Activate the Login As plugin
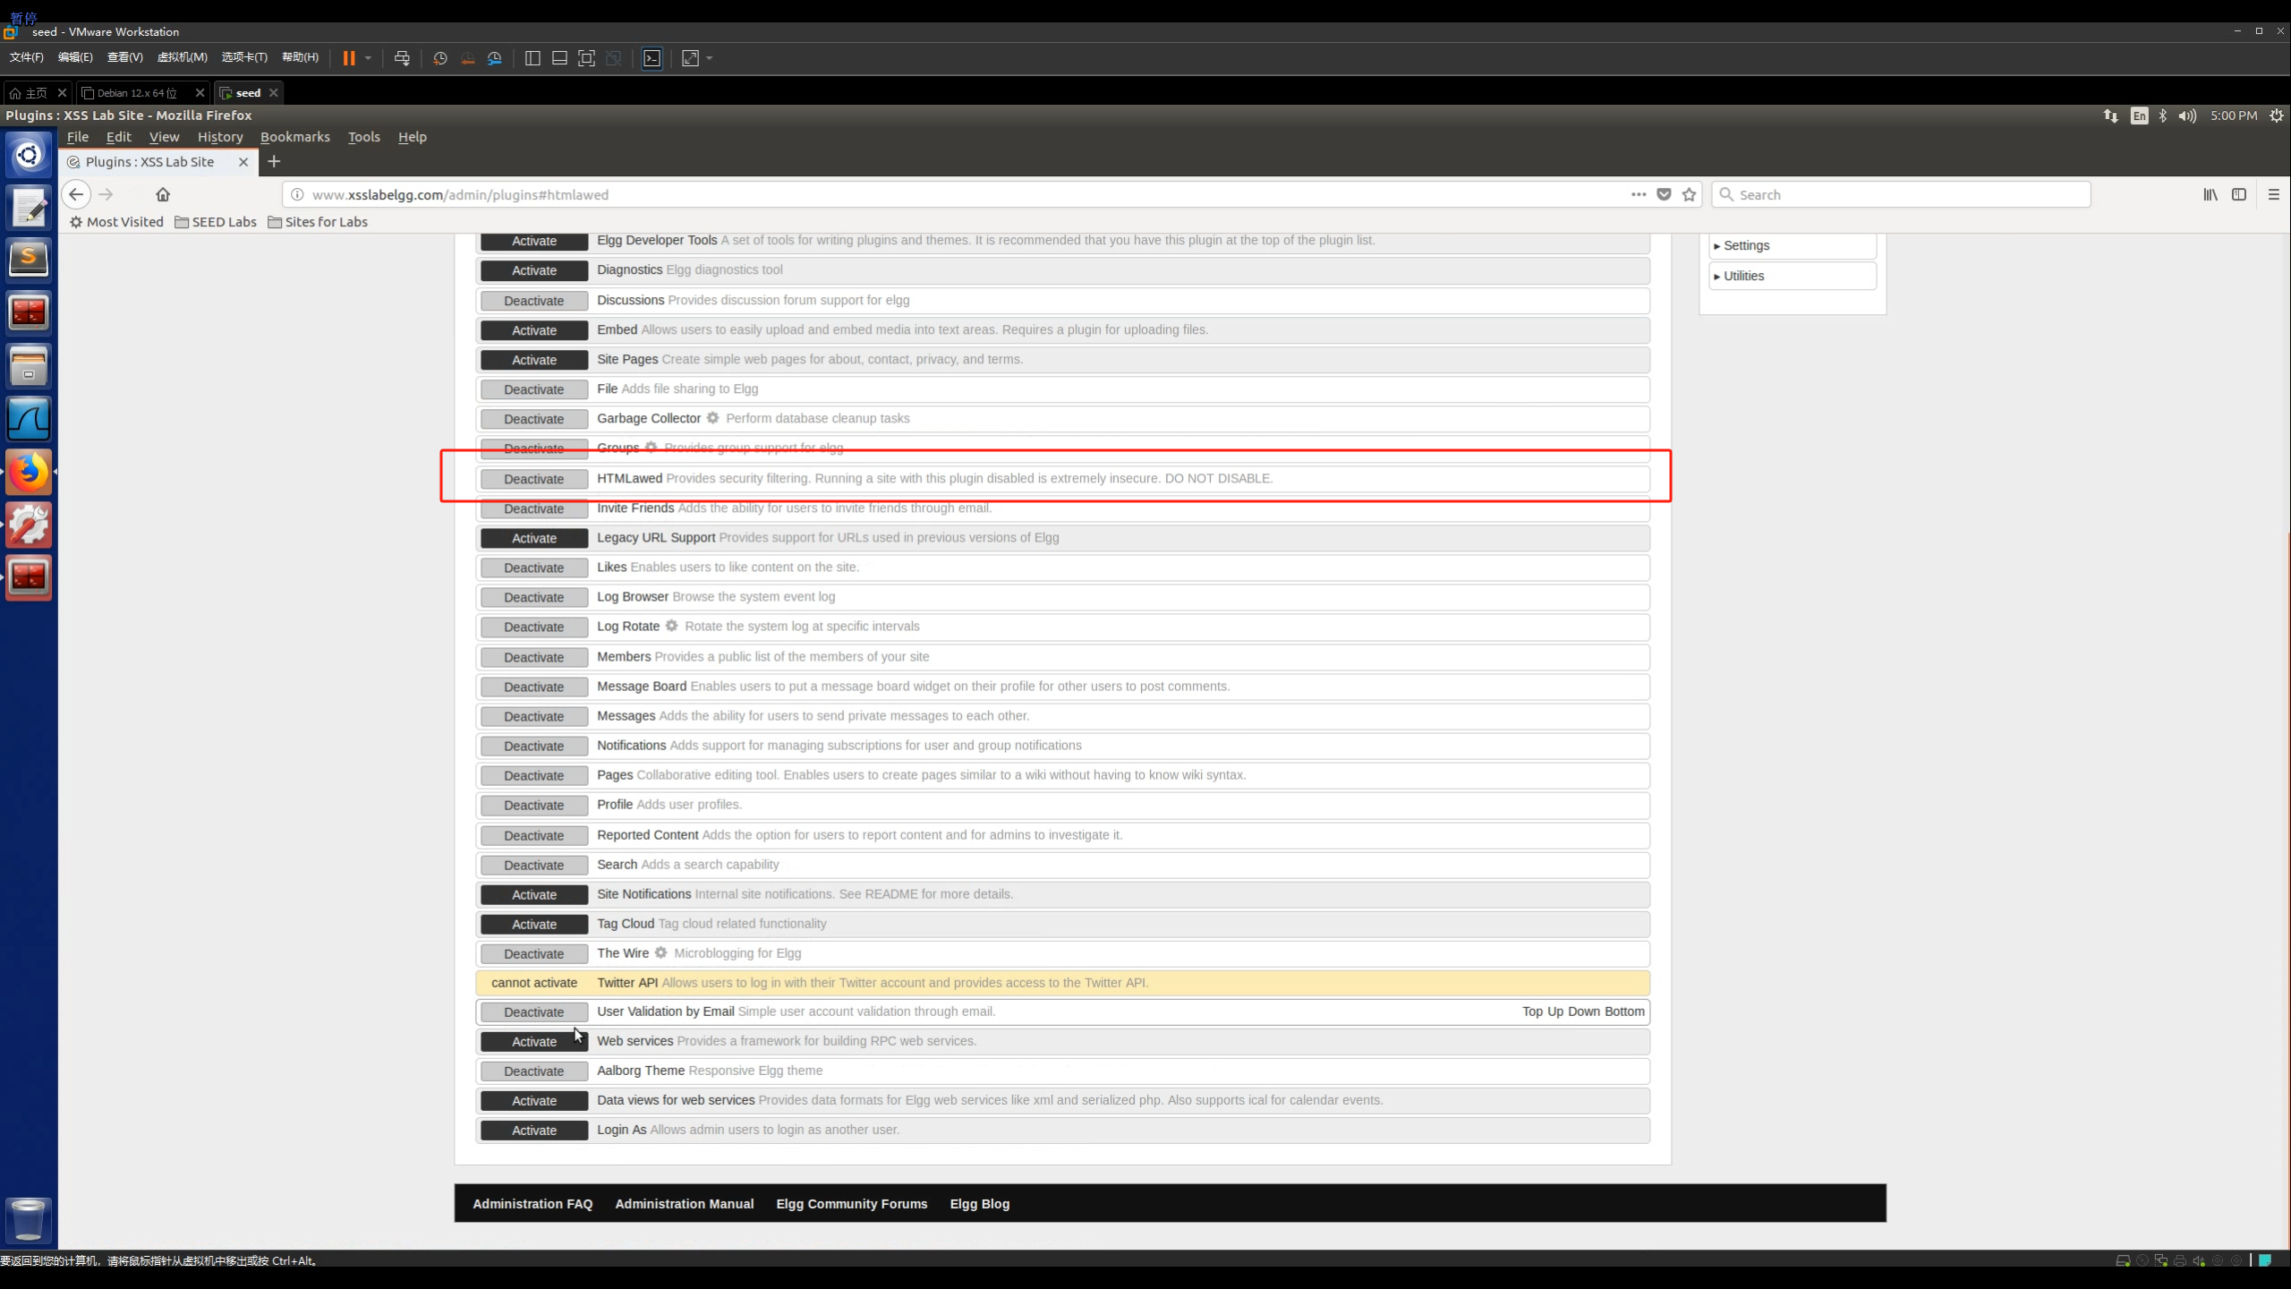 coord(533,1131)
